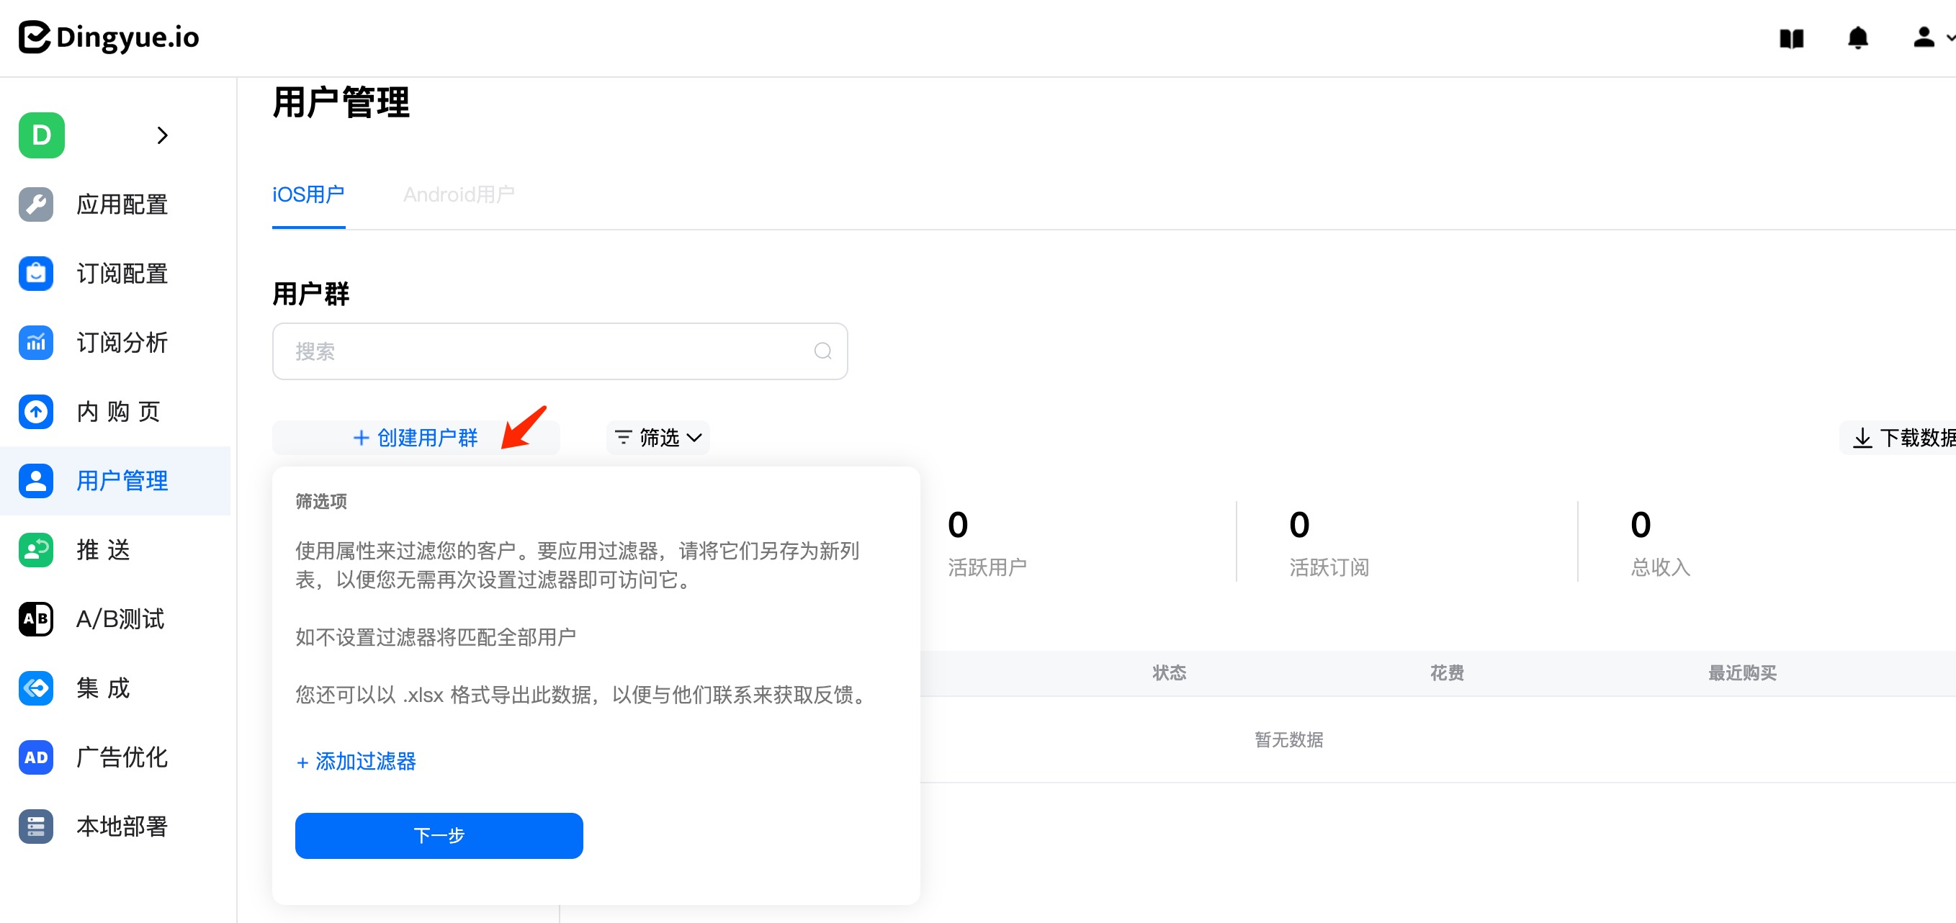The image size is (1956, 923).
Task: Open the notifications bell
Action: [1858, 38]
